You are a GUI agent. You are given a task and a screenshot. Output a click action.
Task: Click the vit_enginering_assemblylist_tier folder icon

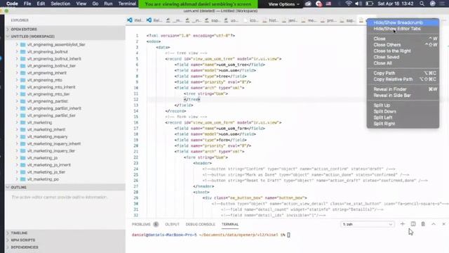[23, 45]
